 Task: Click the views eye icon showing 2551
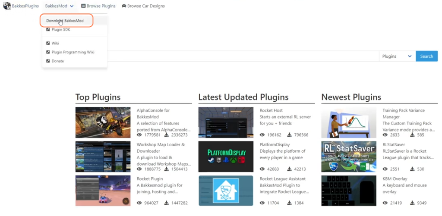385,169
